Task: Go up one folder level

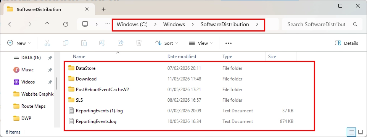Action: tap(47, 24)
